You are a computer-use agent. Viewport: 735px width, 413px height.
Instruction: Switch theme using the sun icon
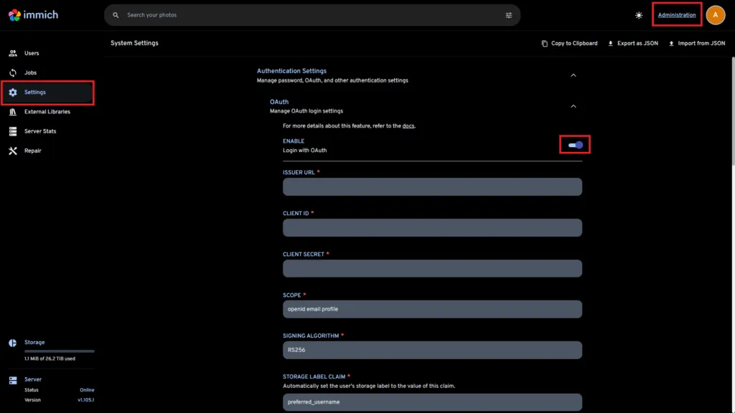[x=637, y=14]
